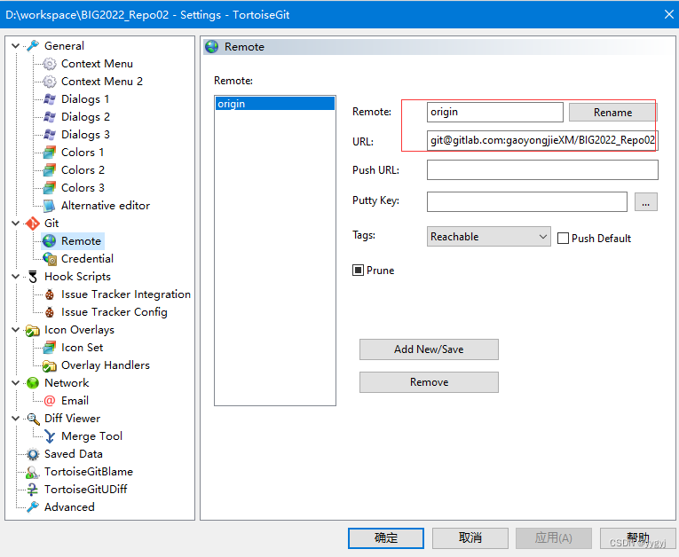Open the Saved Data page
Viewport: 679px width, 557px height.
(x=73, y=454)
